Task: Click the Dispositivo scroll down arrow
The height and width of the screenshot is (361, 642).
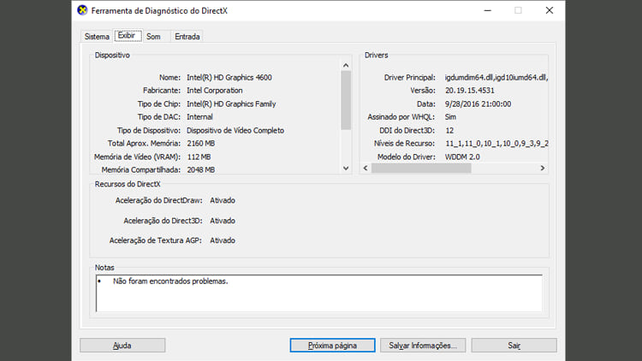Action: pyautogui.click(x=346, y=168)
